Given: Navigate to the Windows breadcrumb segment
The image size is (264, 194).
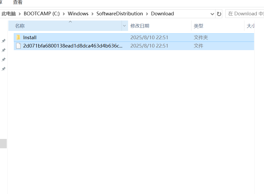Looking at the screenshot, I should click(x=78, y=14).
